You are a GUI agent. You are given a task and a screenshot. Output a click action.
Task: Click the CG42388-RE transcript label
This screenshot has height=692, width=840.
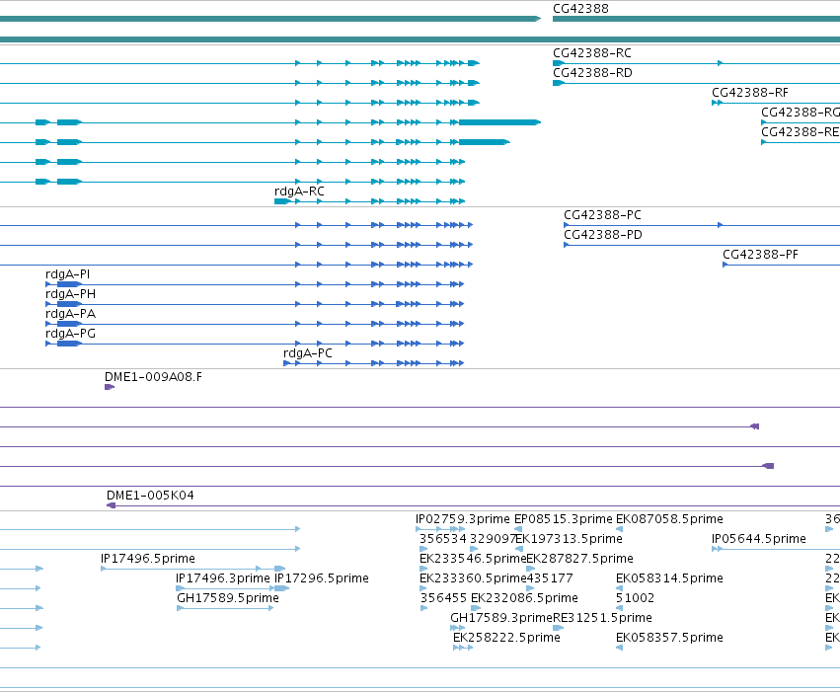coord(801,132)
